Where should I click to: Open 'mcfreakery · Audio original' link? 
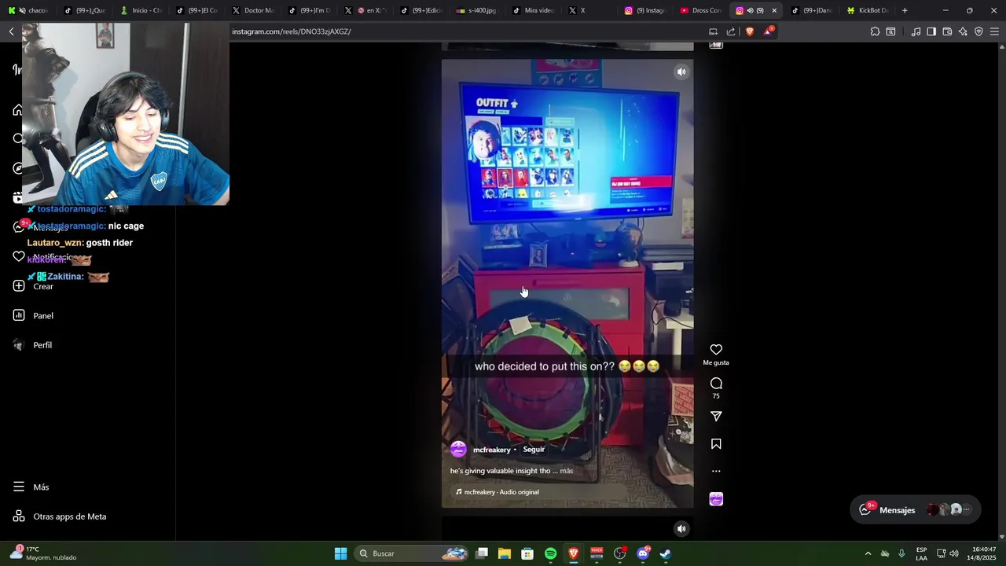point(501,492)
